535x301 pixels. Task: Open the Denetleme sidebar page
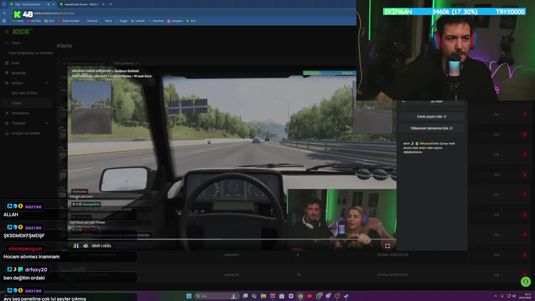click(20, 113)
